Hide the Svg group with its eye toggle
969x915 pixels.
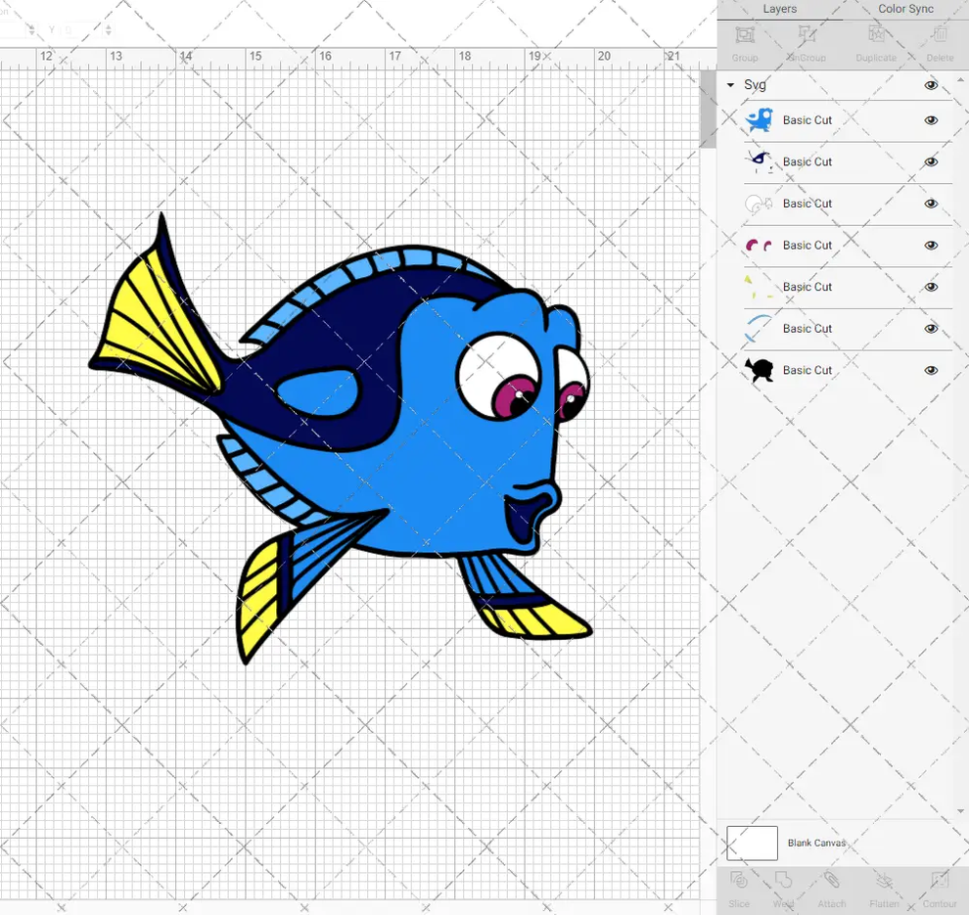(931, 85)
